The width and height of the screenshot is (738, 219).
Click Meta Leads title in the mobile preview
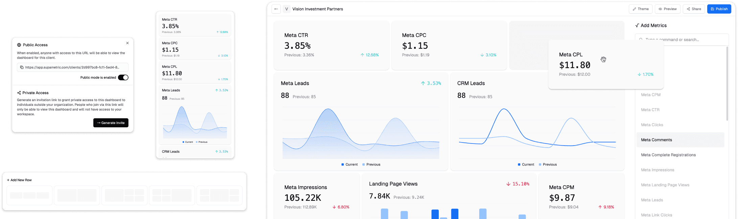(x=171, y=90)
